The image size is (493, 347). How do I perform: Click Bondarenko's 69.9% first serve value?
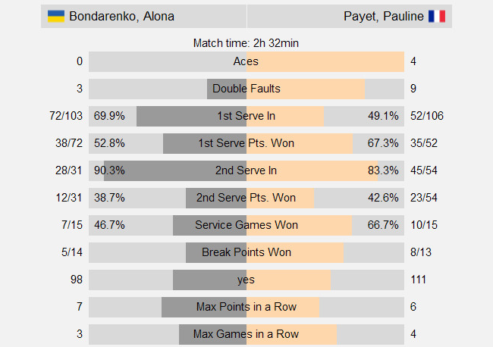110,116
